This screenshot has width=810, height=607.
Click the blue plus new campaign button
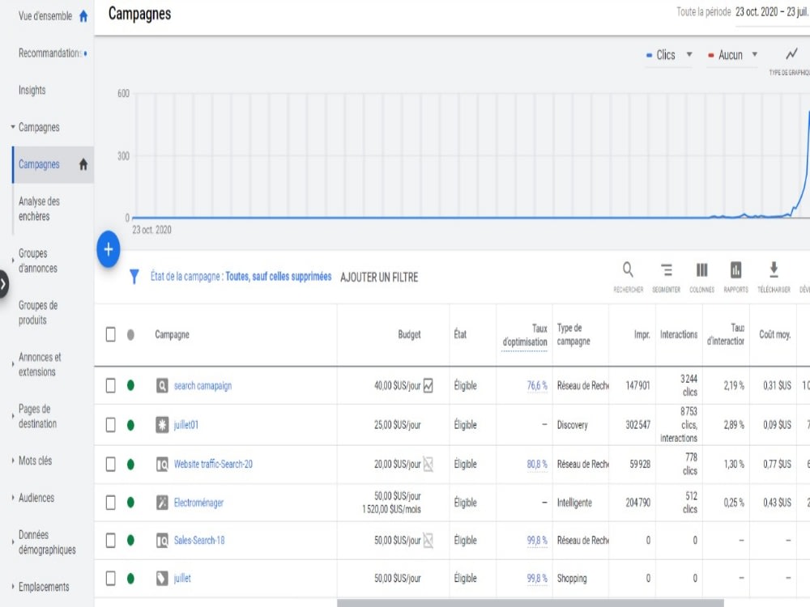click(108, 249)
